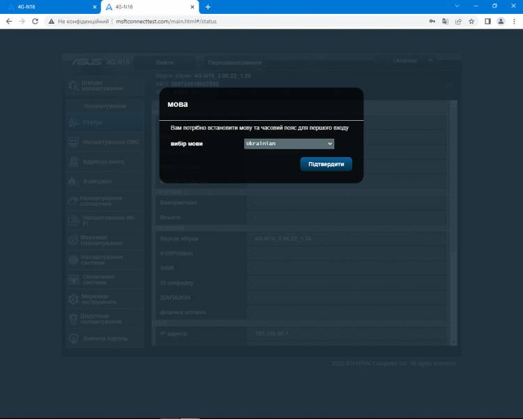Bookmark this page with the star icon
Image resolution: width=523 pixels, height=419 pixels.
[x=471, y=22]
